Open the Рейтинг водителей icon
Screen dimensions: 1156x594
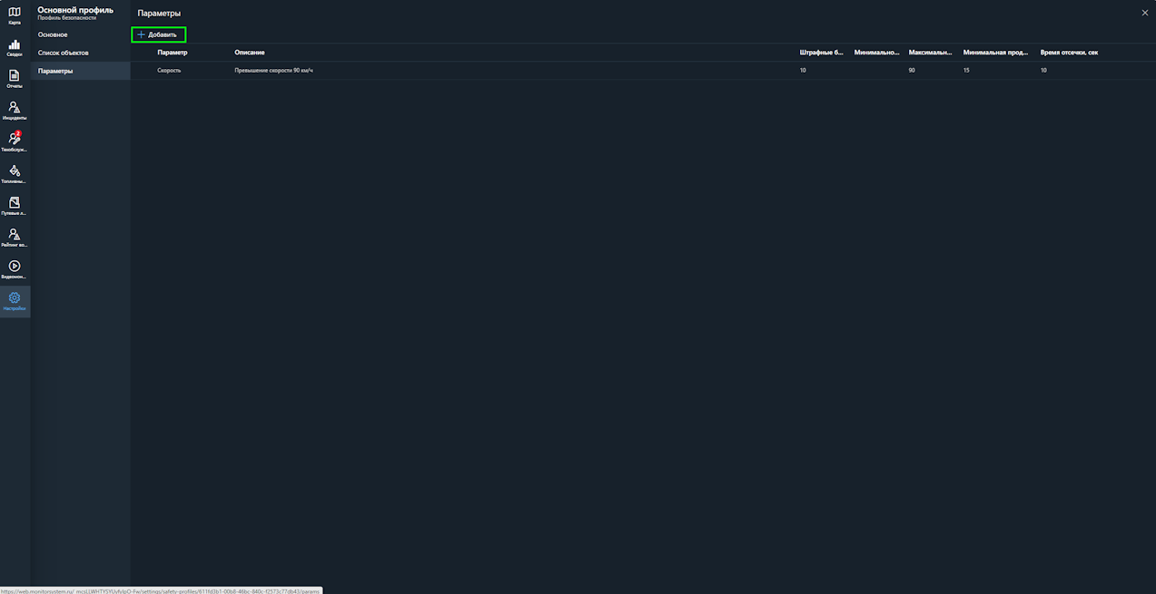[15, 237]
